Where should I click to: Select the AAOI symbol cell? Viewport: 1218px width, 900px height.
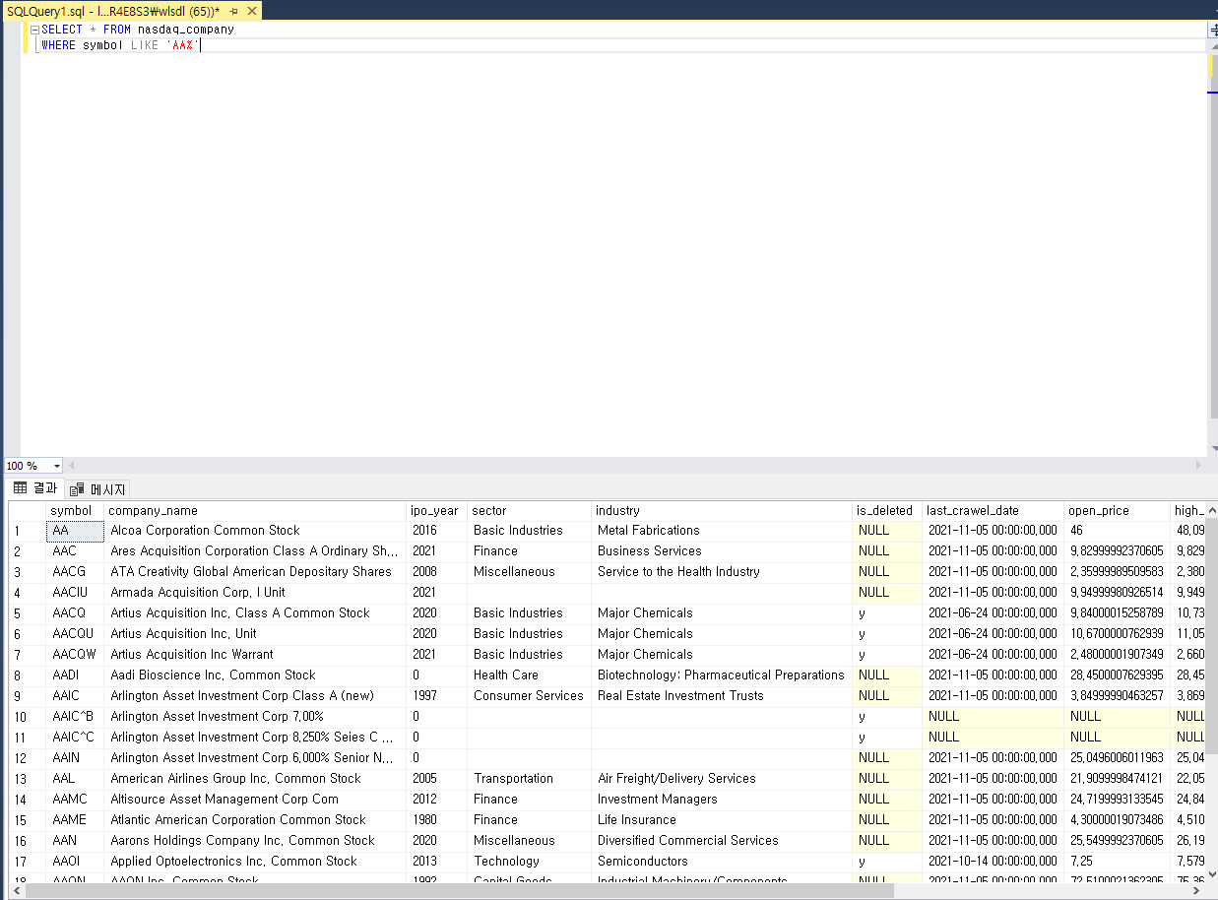[75, 862]
